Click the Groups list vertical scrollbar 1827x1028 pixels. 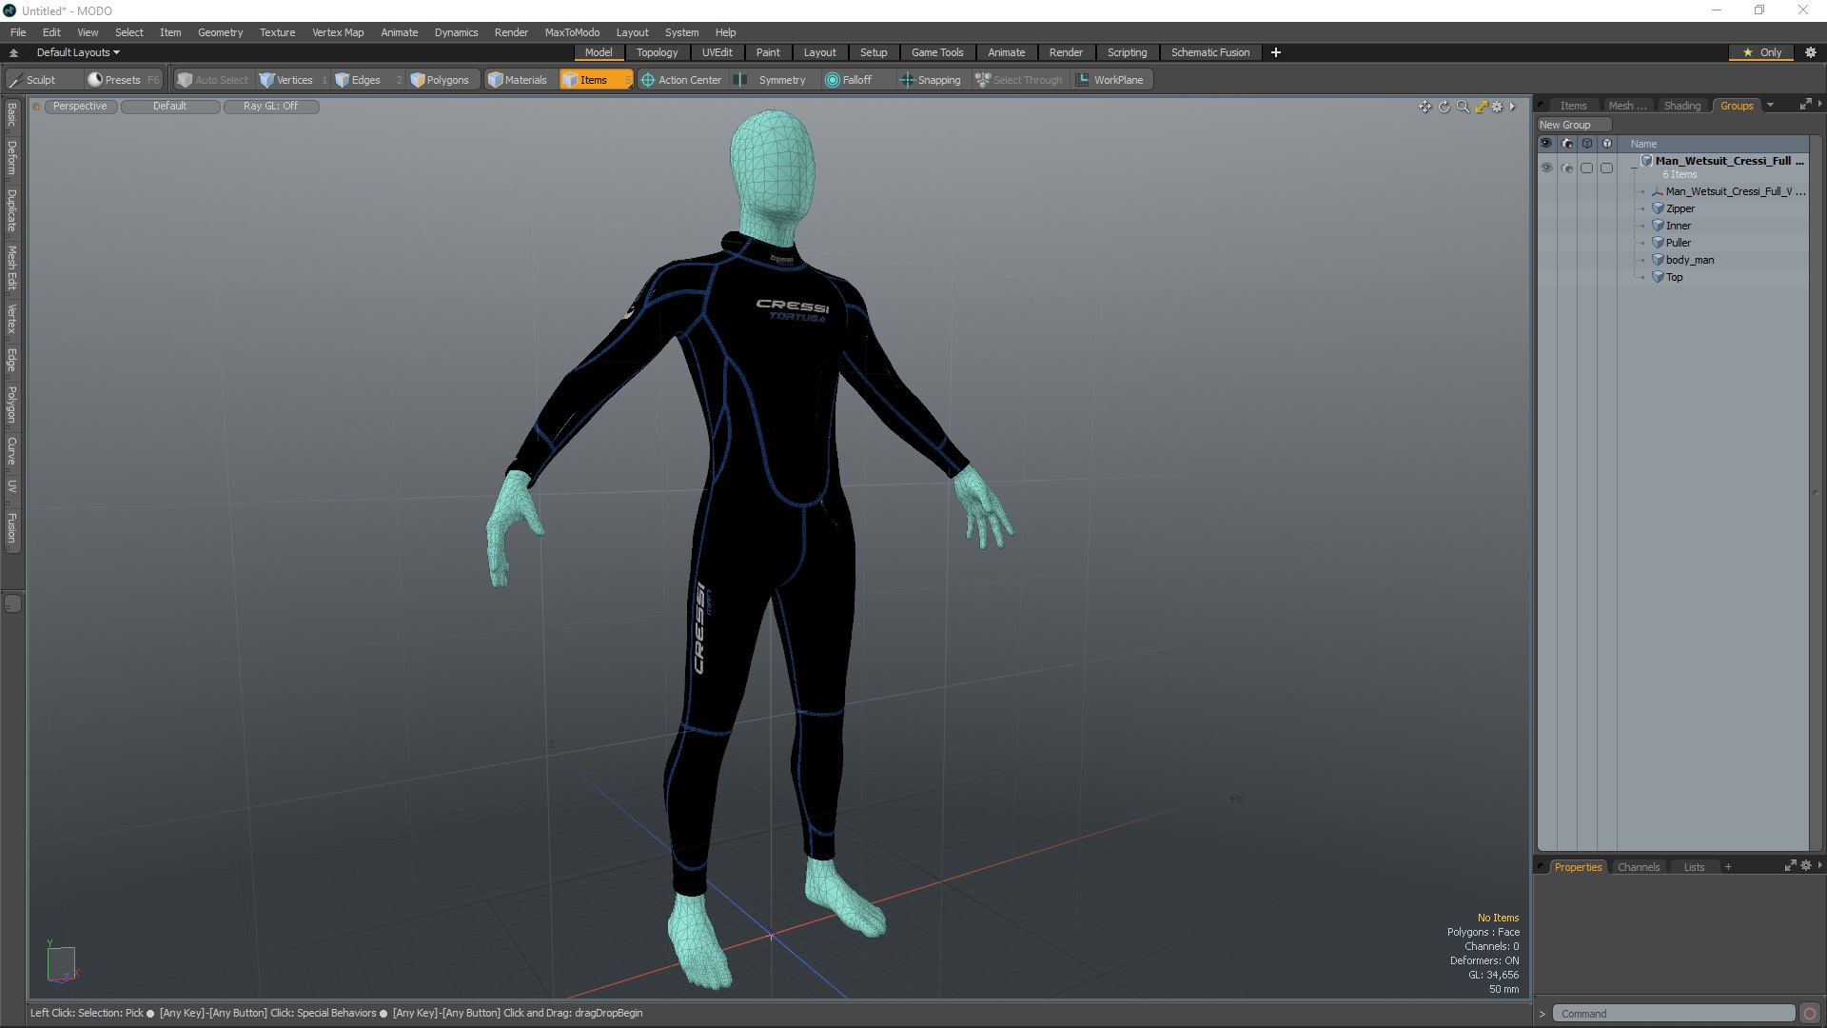[x=1815, y=493]
